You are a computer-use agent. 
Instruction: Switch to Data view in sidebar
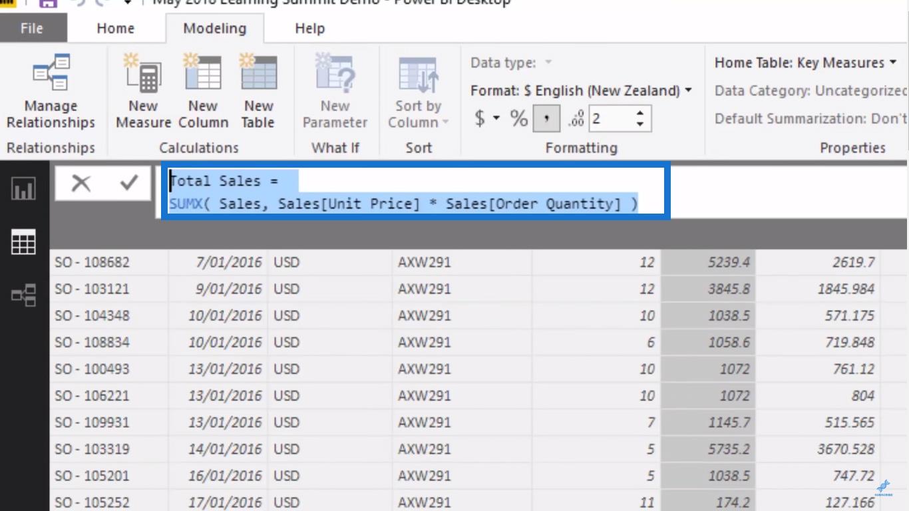point(23,242)
